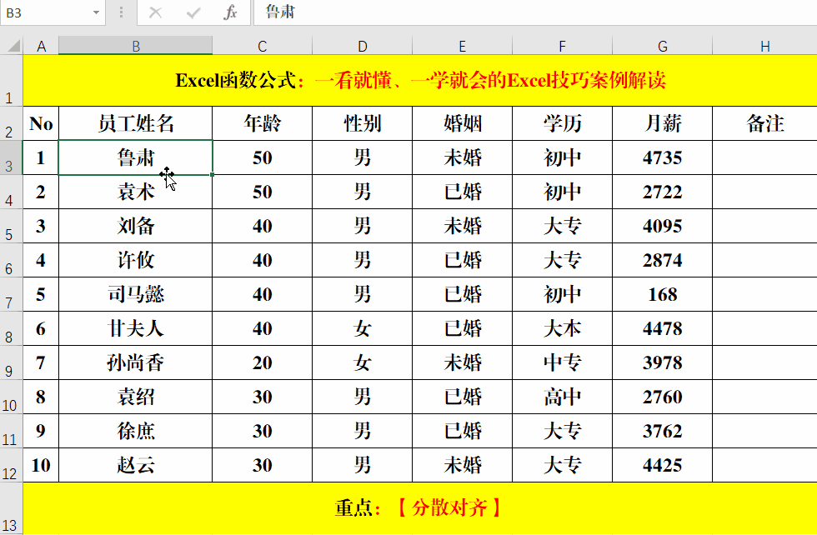Click the formula bar containing 鲁肃

535,12
